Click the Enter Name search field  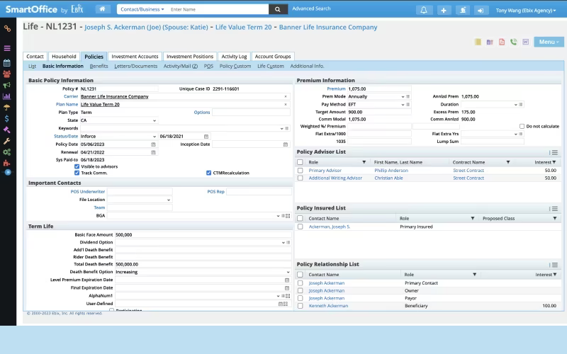[218, 9]
